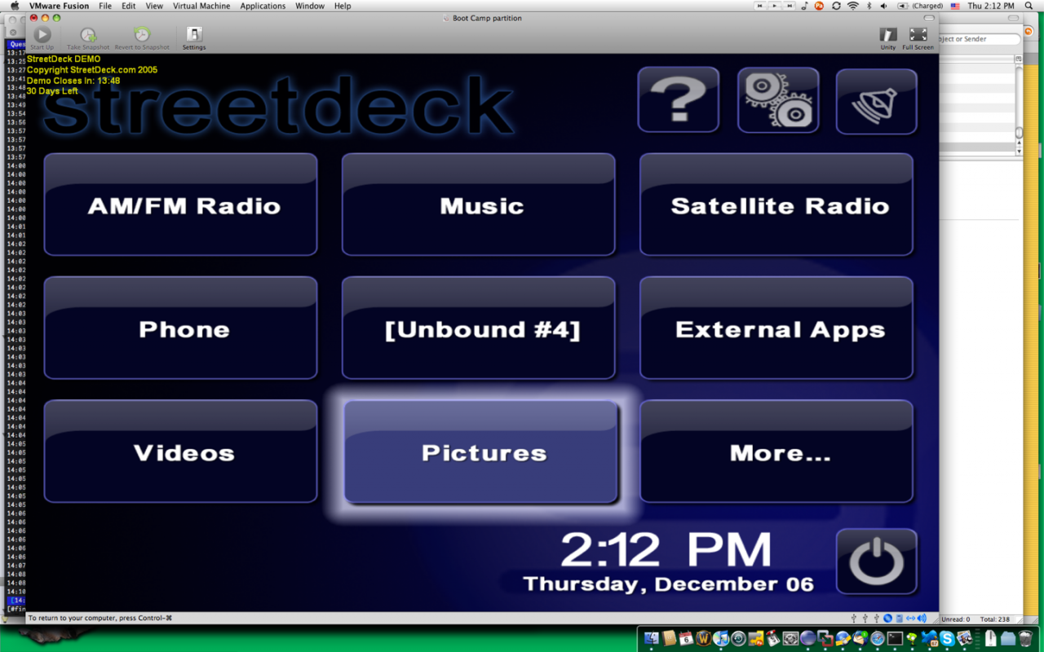Viewport: 1044px width, 652px height.
Task: Click the speaker volume icon in StreetDeck
Action: pyautogui.click(x=877, y=102)
